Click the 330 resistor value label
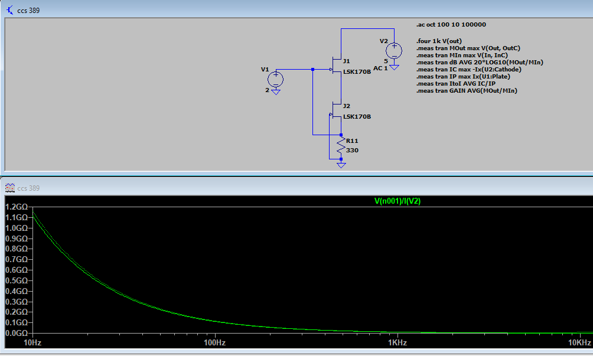The height and width of the screenshot is (356, 593). [352, 150]
